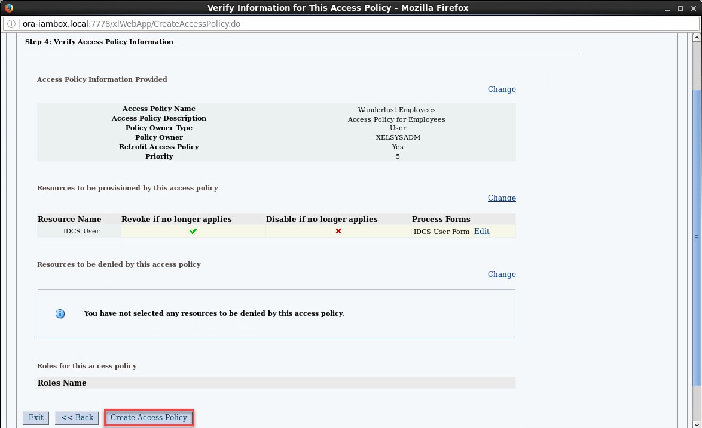
Task: Click inside the browser address bar
Action: click(x=239, y=24)
